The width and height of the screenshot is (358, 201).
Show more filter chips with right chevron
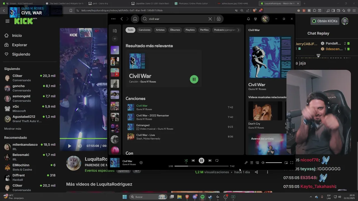pyautogui.click(x=238, y=30)
